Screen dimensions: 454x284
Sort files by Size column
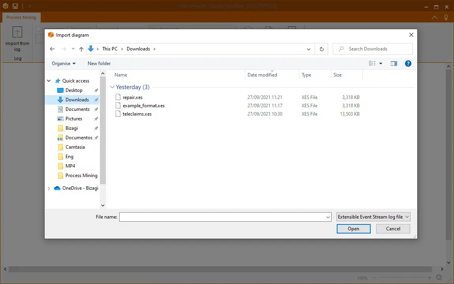[337, 75]
